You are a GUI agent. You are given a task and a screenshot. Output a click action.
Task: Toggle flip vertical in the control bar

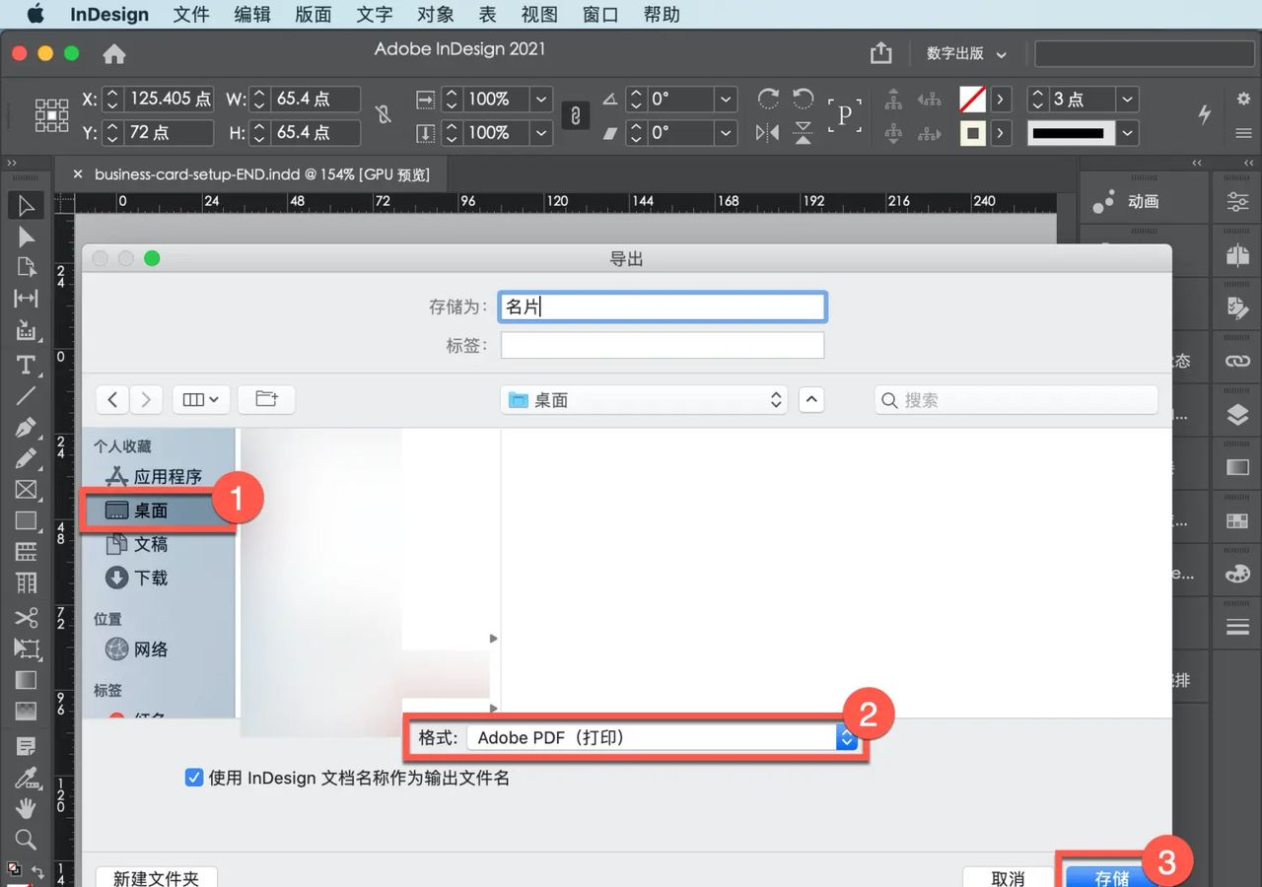(804, 132)
